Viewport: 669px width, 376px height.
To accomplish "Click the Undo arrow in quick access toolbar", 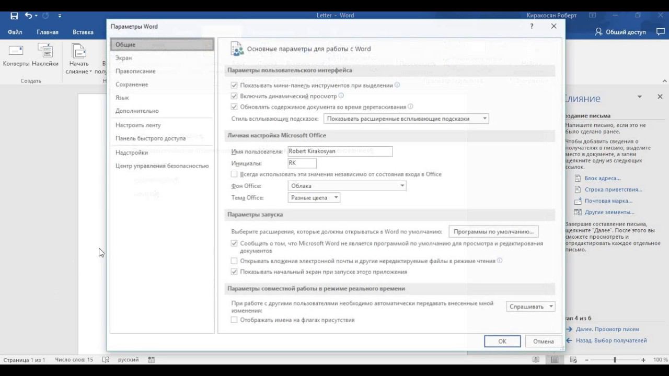I will [29, 16].
